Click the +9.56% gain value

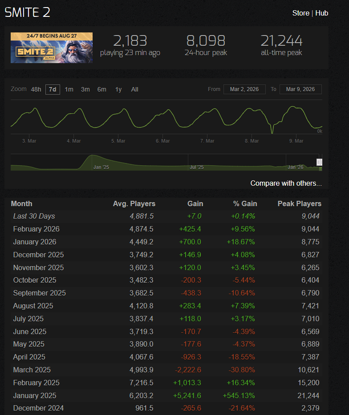[243, 229]
